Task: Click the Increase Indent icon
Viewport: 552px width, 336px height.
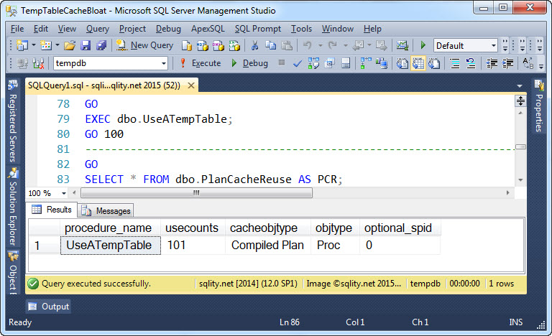Action: pyautogui.click(x=507, y=63)
